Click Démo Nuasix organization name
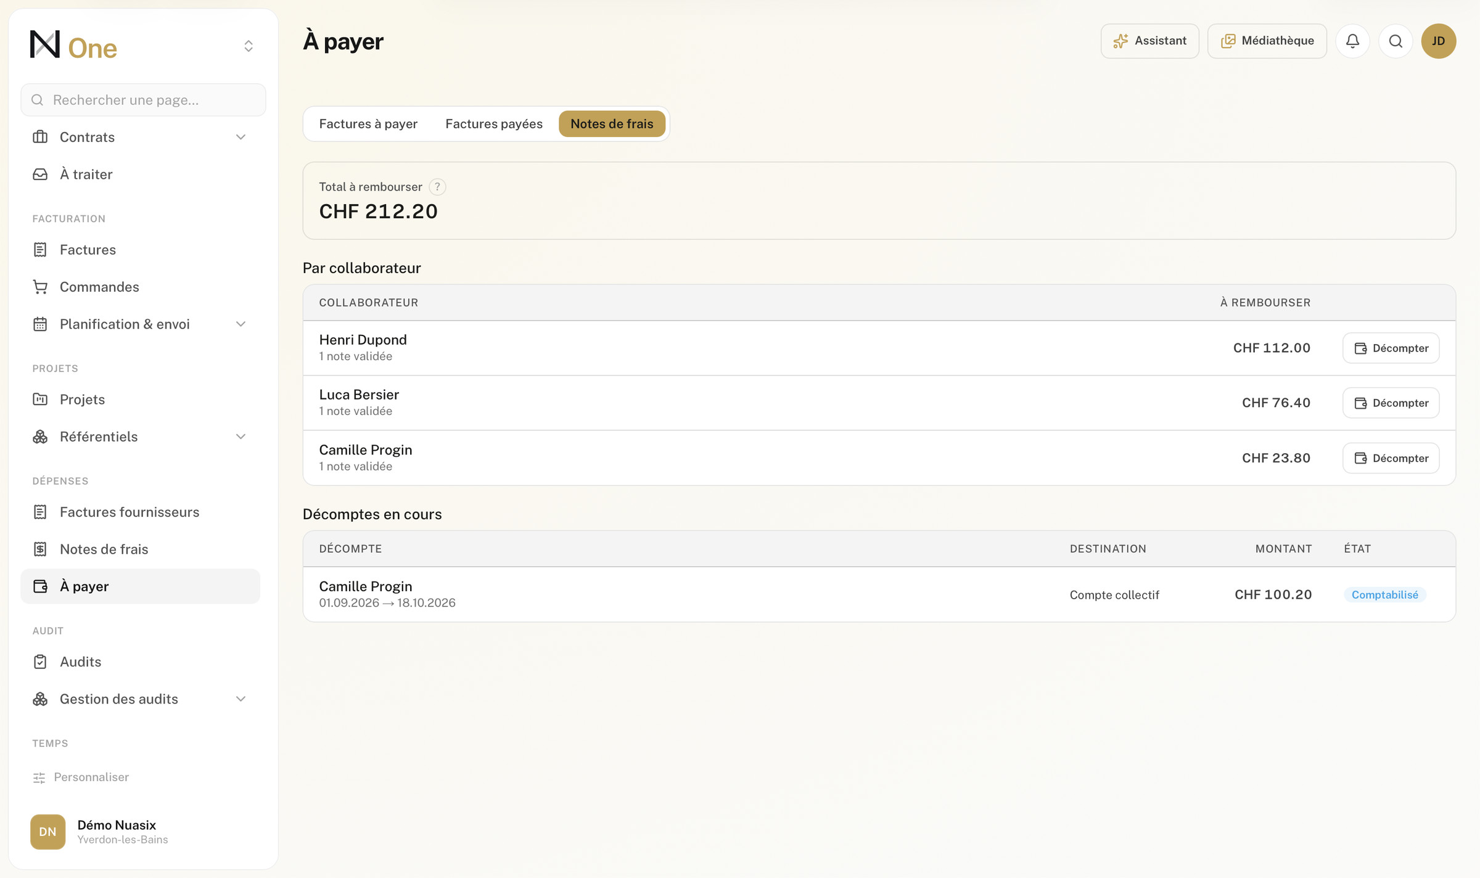 point(117,825)
